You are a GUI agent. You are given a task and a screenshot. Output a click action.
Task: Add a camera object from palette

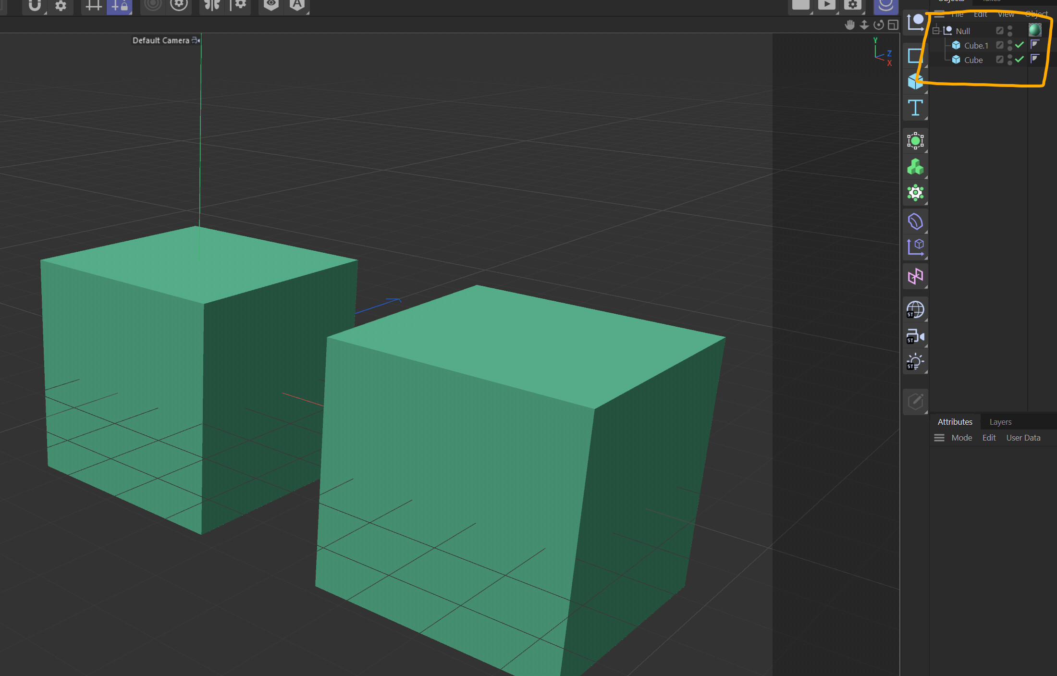click(x=915, y=336)
